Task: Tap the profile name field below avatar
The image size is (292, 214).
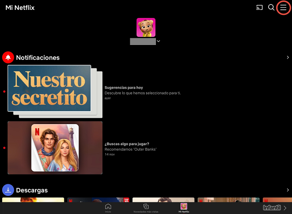Action: point(143,41)
